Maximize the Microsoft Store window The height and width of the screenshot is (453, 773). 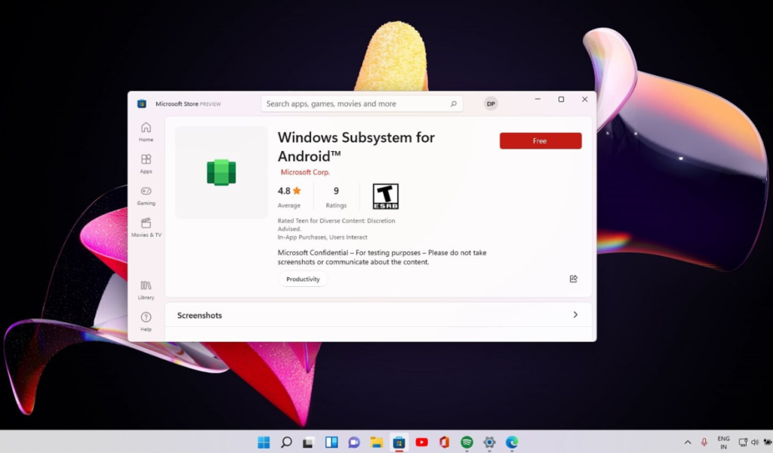[x=561, y=99]
